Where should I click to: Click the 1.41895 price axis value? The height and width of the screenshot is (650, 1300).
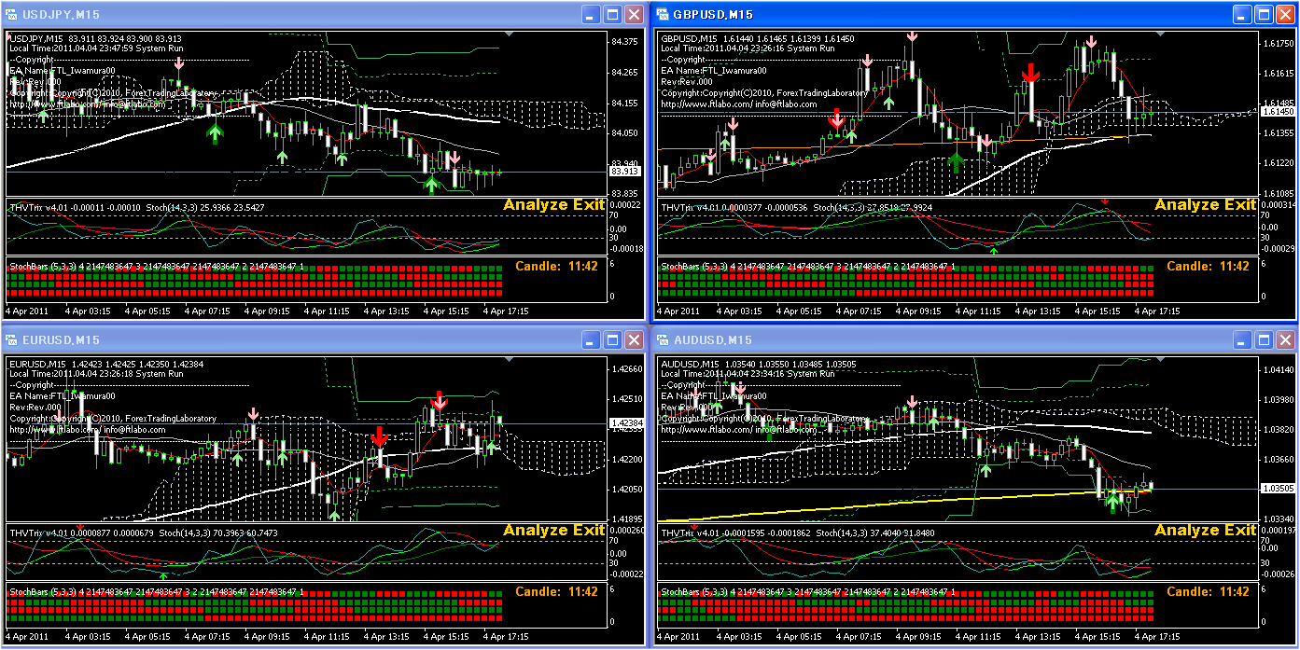pyautogui.click(x=625, y=518)
